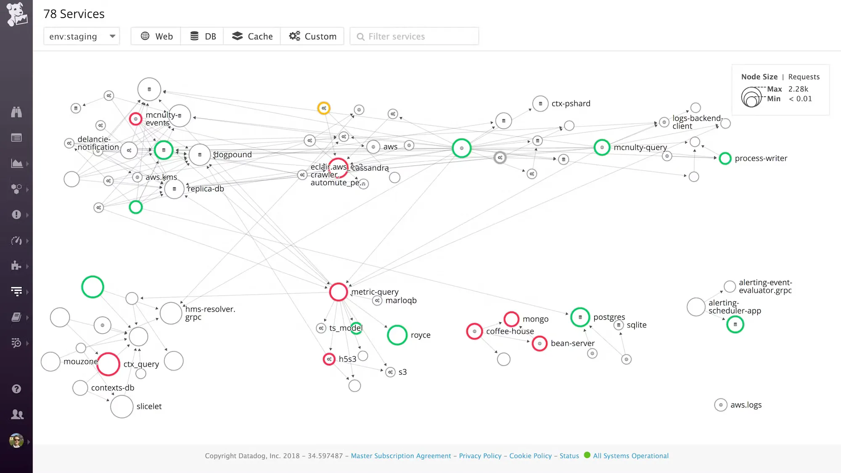Open Watchdog via the binoculars icon
The height and width of the screenshot is (473, 841).
pos(16,112)
